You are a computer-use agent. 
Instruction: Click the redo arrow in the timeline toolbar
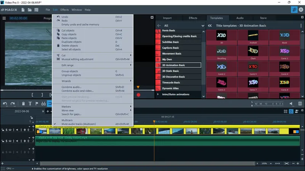pyautogui.click(x=13, y=104)
